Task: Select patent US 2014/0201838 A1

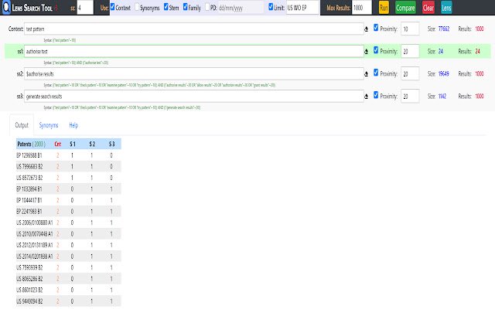Action: 35,256
